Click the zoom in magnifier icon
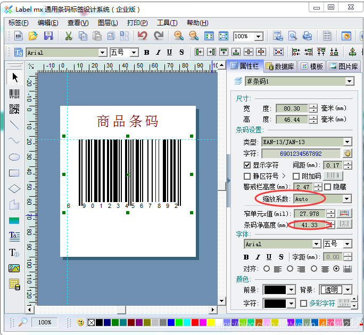This screenshot has width=364, height=335. [179, 36]
